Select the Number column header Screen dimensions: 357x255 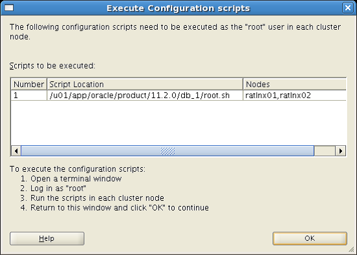(x=28, y=85)
